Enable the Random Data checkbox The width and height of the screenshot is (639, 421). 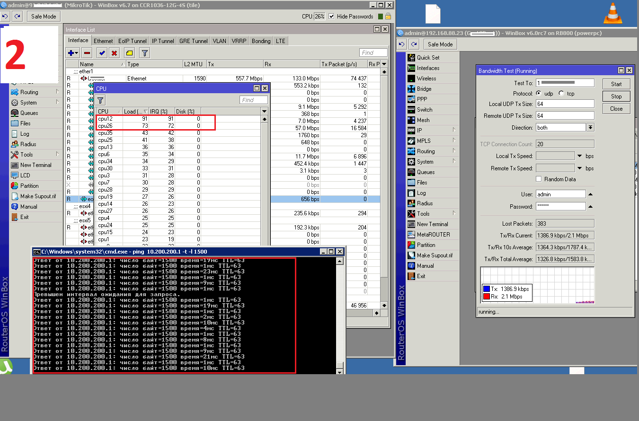539,179
